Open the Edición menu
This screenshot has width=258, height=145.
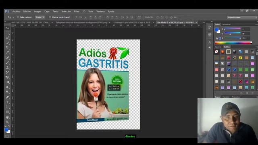pos(27,11)
